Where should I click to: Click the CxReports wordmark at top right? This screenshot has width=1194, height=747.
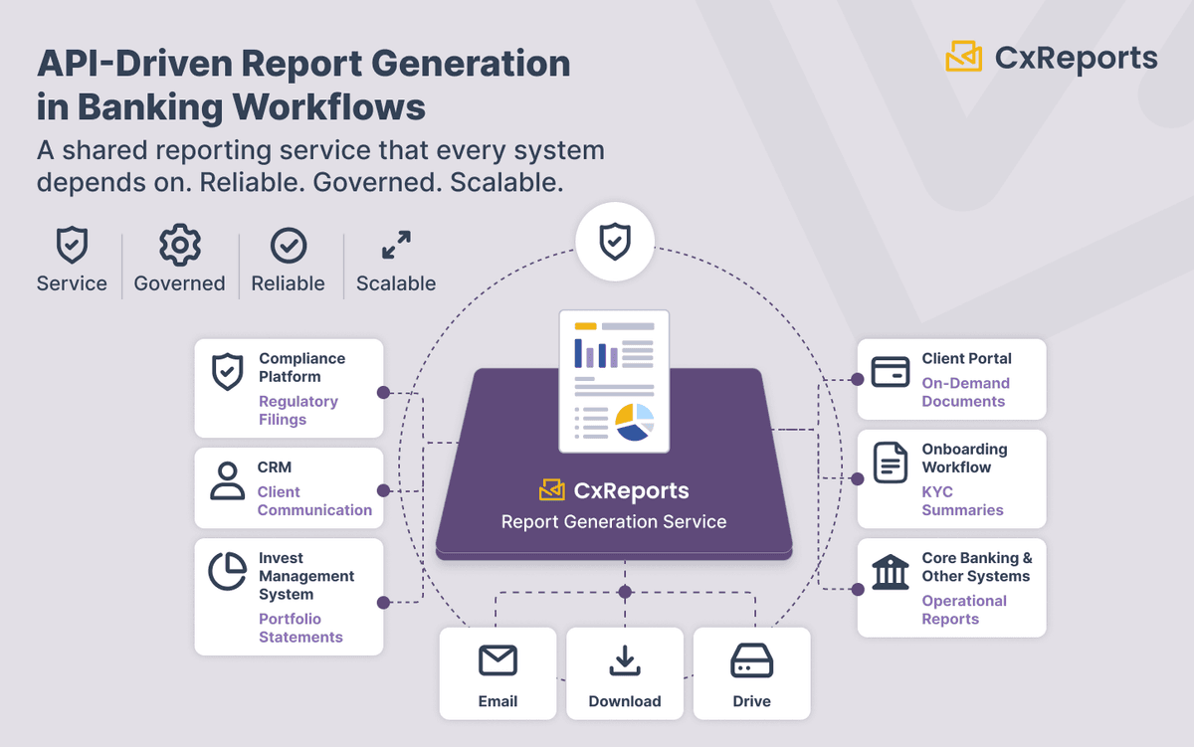(x=1077, y=58)
